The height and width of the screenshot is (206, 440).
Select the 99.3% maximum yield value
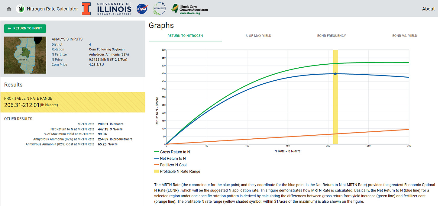tap(102, 134)
